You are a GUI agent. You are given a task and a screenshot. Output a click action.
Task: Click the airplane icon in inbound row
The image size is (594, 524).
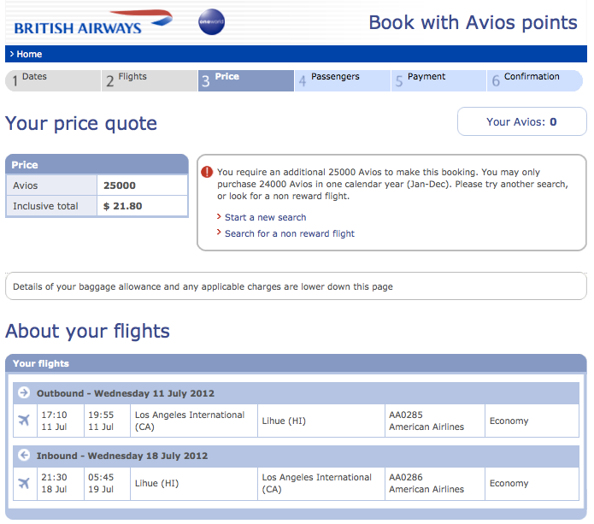point(24,483)
